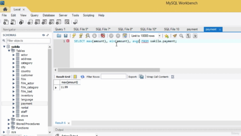Viewport: 241px width, 136px height.
Task: Create new function icon in main toolbar
Action: pyautogui.click(x=58, y=22)
